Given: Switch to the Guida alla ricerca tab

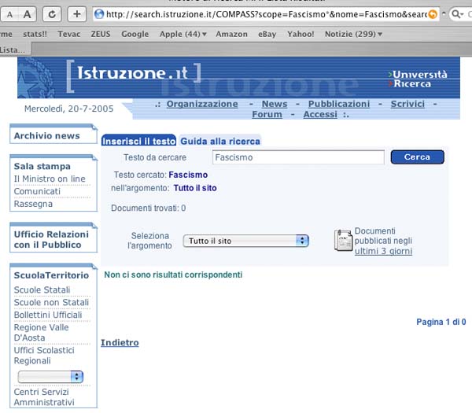Looking at the screenshot, I should point(220,141).
